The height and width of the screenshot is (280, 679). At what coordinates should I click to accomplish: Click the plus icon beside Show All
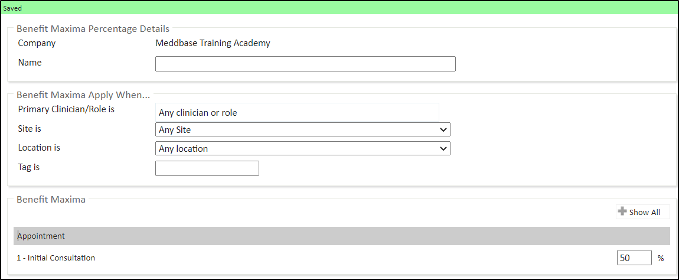pos(622,211)
